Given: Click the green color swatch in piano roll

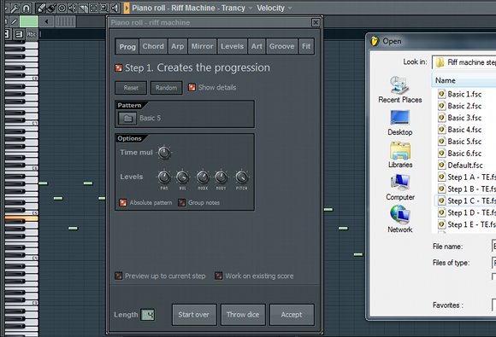Looking at the screenshot, I should pyautogui.click(x=29, y=21).
